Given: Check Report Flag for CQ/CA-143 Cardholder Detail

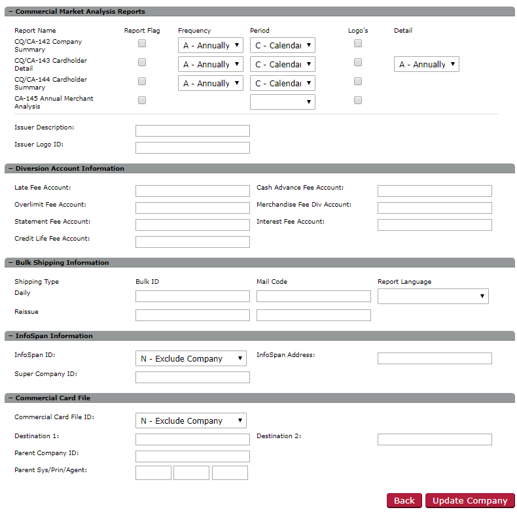Looking at the screenshot, I should point(142,62).
